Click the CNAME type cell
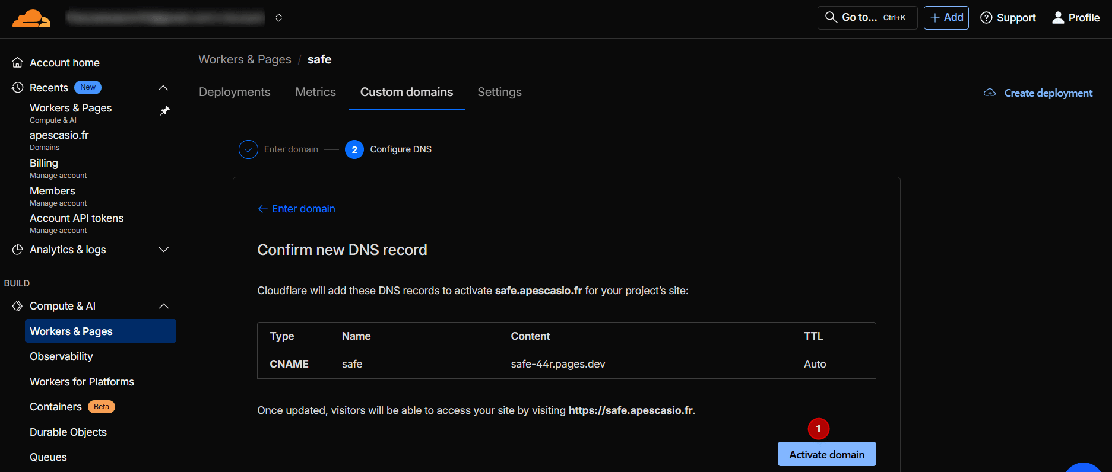 coord(289,364)
